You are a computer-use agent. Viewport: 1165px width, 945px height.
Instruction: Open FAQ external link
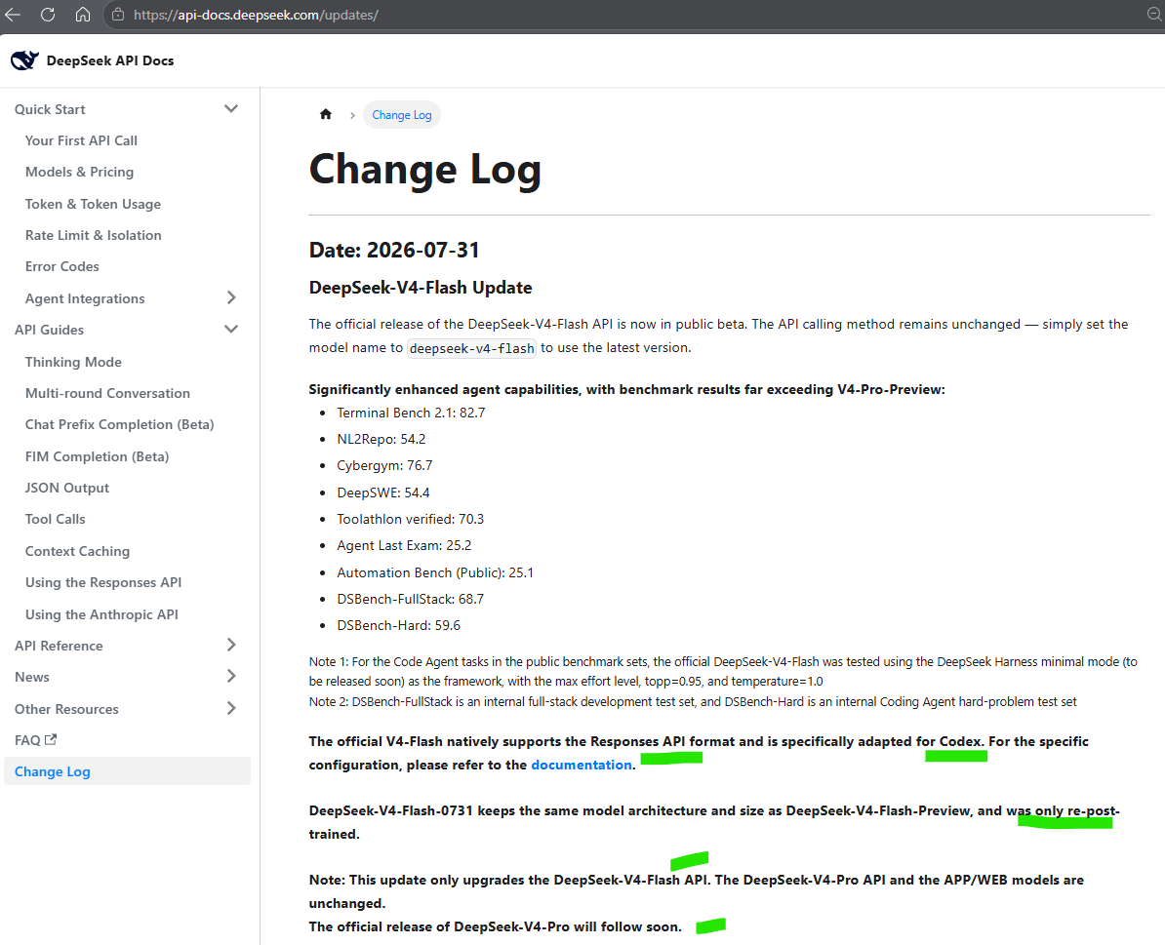(35, 740)
